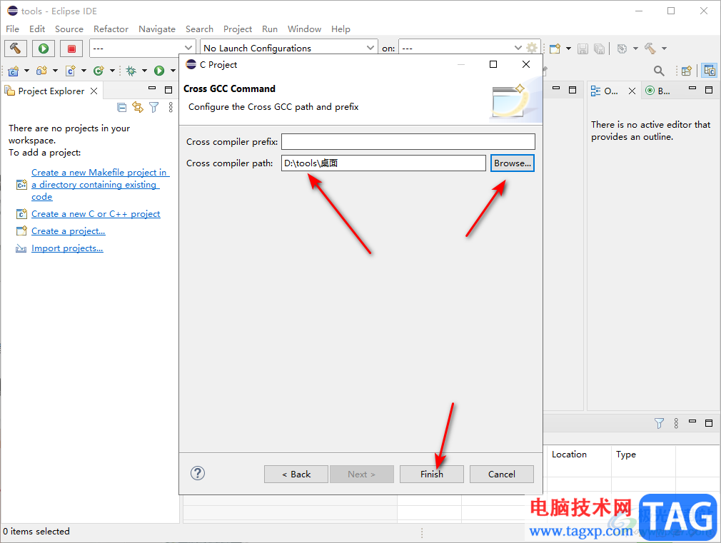Click Problems view filter icon
The width and height of the screenshot is (721, 543).
[659, 423]
